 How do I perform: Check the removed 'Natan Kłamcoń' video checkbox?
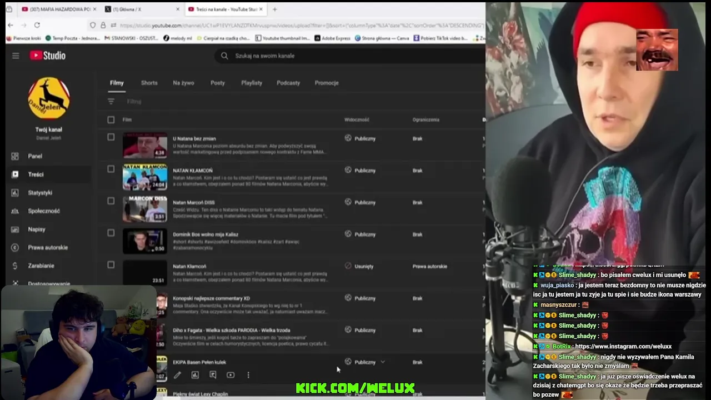[111, 265]
